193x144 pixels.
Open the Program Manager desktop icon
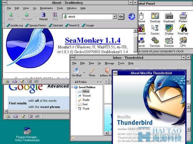[x=27, y=134]
